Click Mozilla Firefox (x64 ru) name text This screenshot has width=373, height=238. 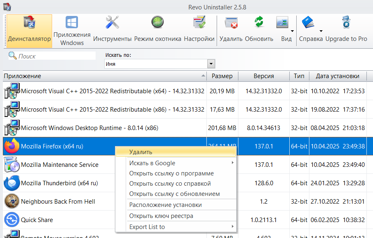[x=52, y=146]
